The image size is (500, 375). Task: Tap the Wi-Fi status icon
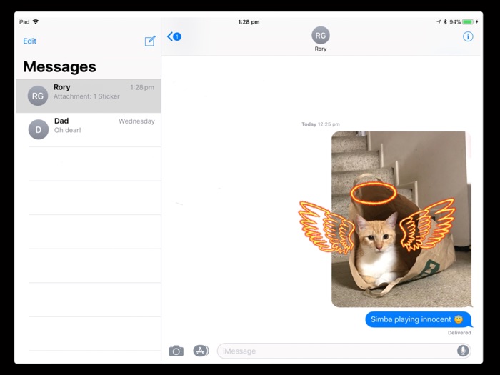[36, 21]
